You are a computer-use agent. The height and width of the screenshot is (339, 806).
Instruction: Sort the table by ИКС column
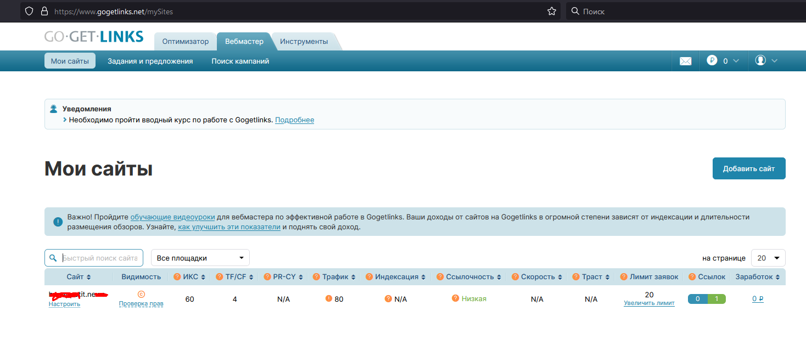(x=194, y=277)
